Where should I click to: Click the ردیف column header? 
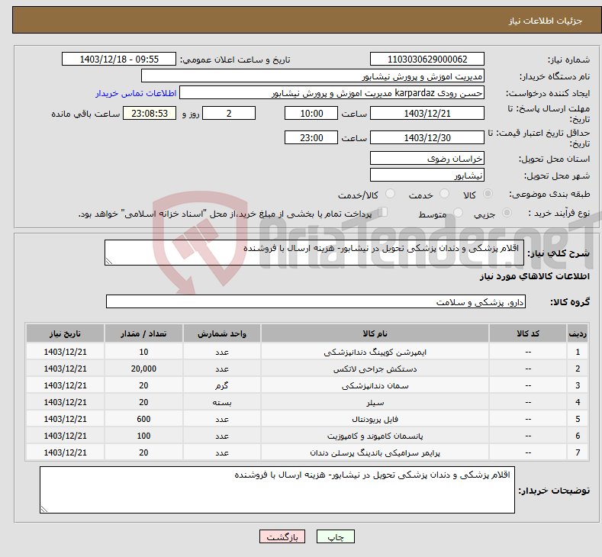578,333
